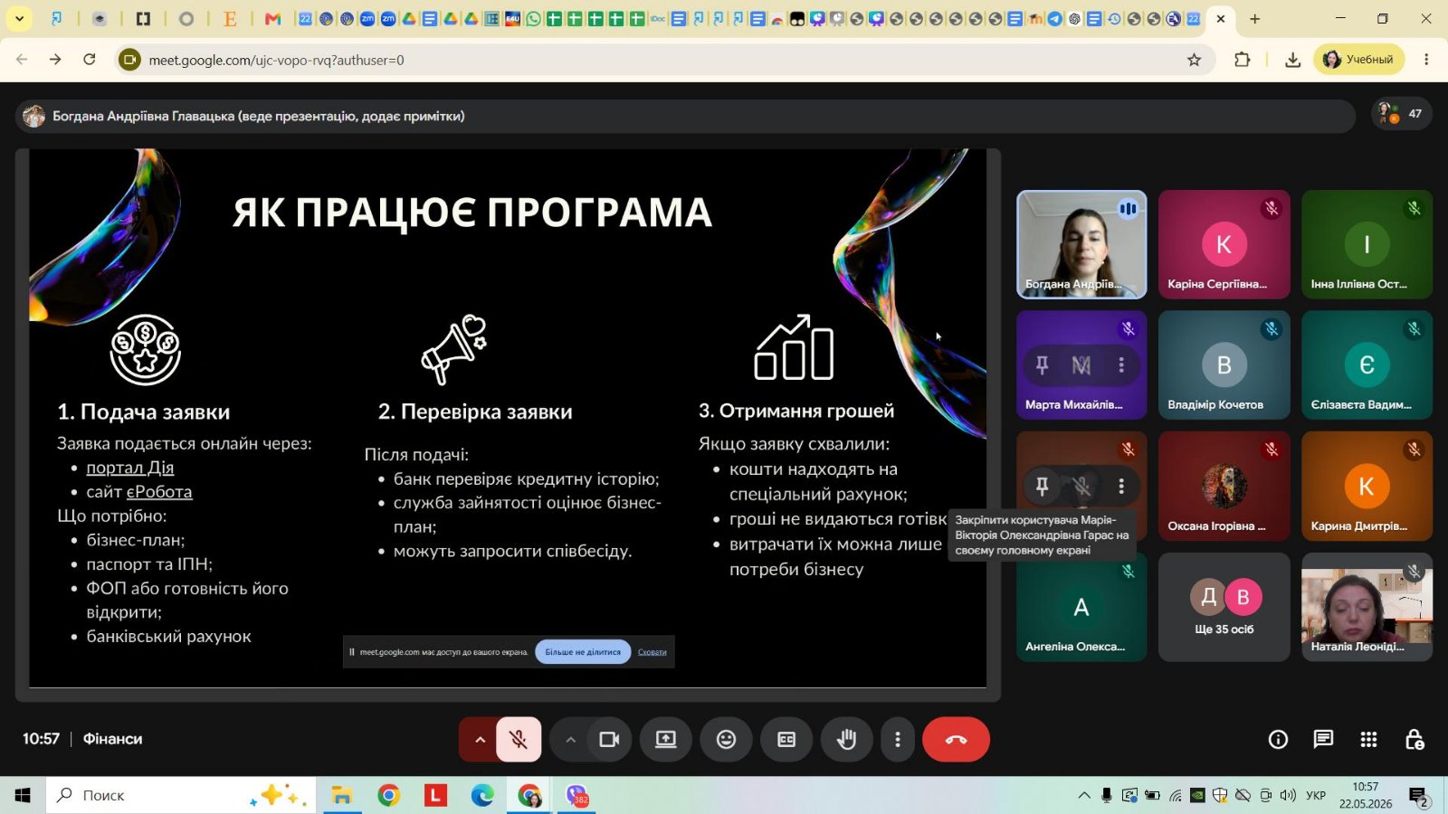1448x814 pixels.
Task: Select Інна Іллівна participant tile
Action: (x=1367, y=244)
